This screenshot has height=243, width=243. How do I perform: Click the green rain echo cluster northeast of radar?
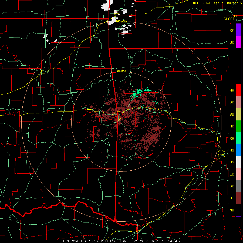point(136,94)
